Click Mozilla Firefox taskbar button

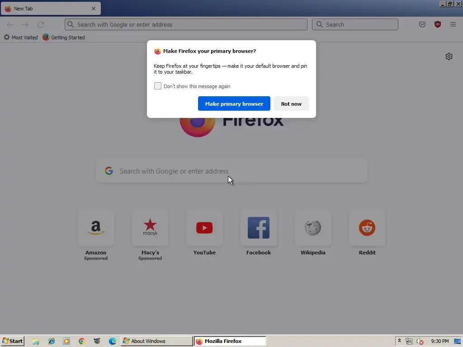[x=230, y=341]
